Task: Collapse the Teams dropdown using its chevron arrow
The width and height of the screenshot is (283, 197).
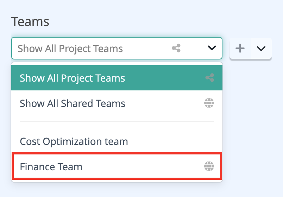Action: [x=212, y=48]
